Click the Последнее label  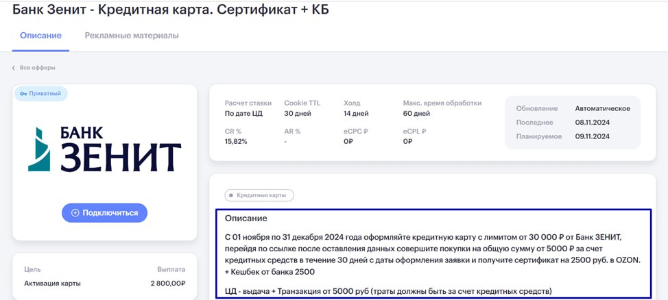[x=535, y=123]
